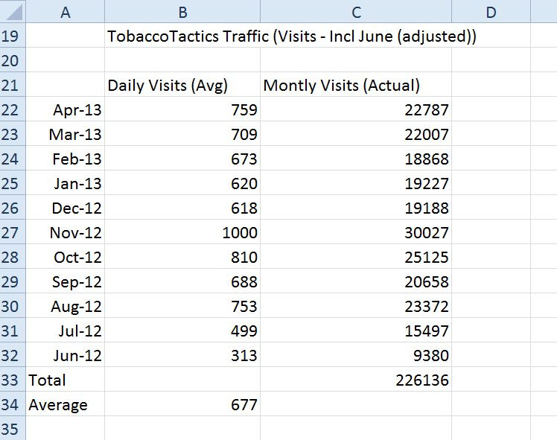Select the cell containing 620
Viewport: 557px width, 440px height.
[x=182, y=183]
